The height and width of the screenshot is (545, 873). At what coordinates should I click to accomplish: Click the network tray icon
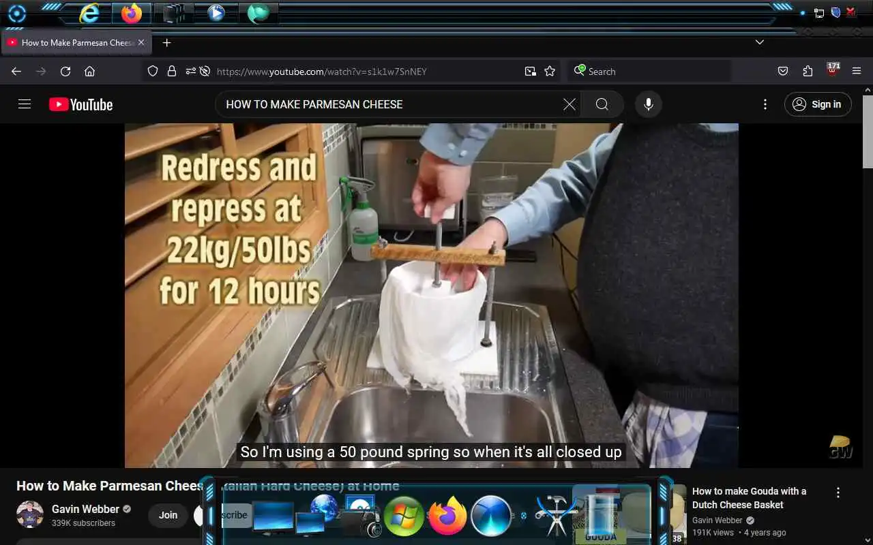pos(819,13)
